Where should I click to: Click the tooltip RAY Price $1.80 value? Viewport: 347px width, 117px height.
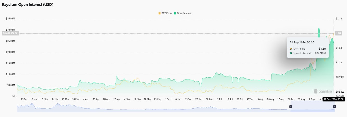(322, 49)
